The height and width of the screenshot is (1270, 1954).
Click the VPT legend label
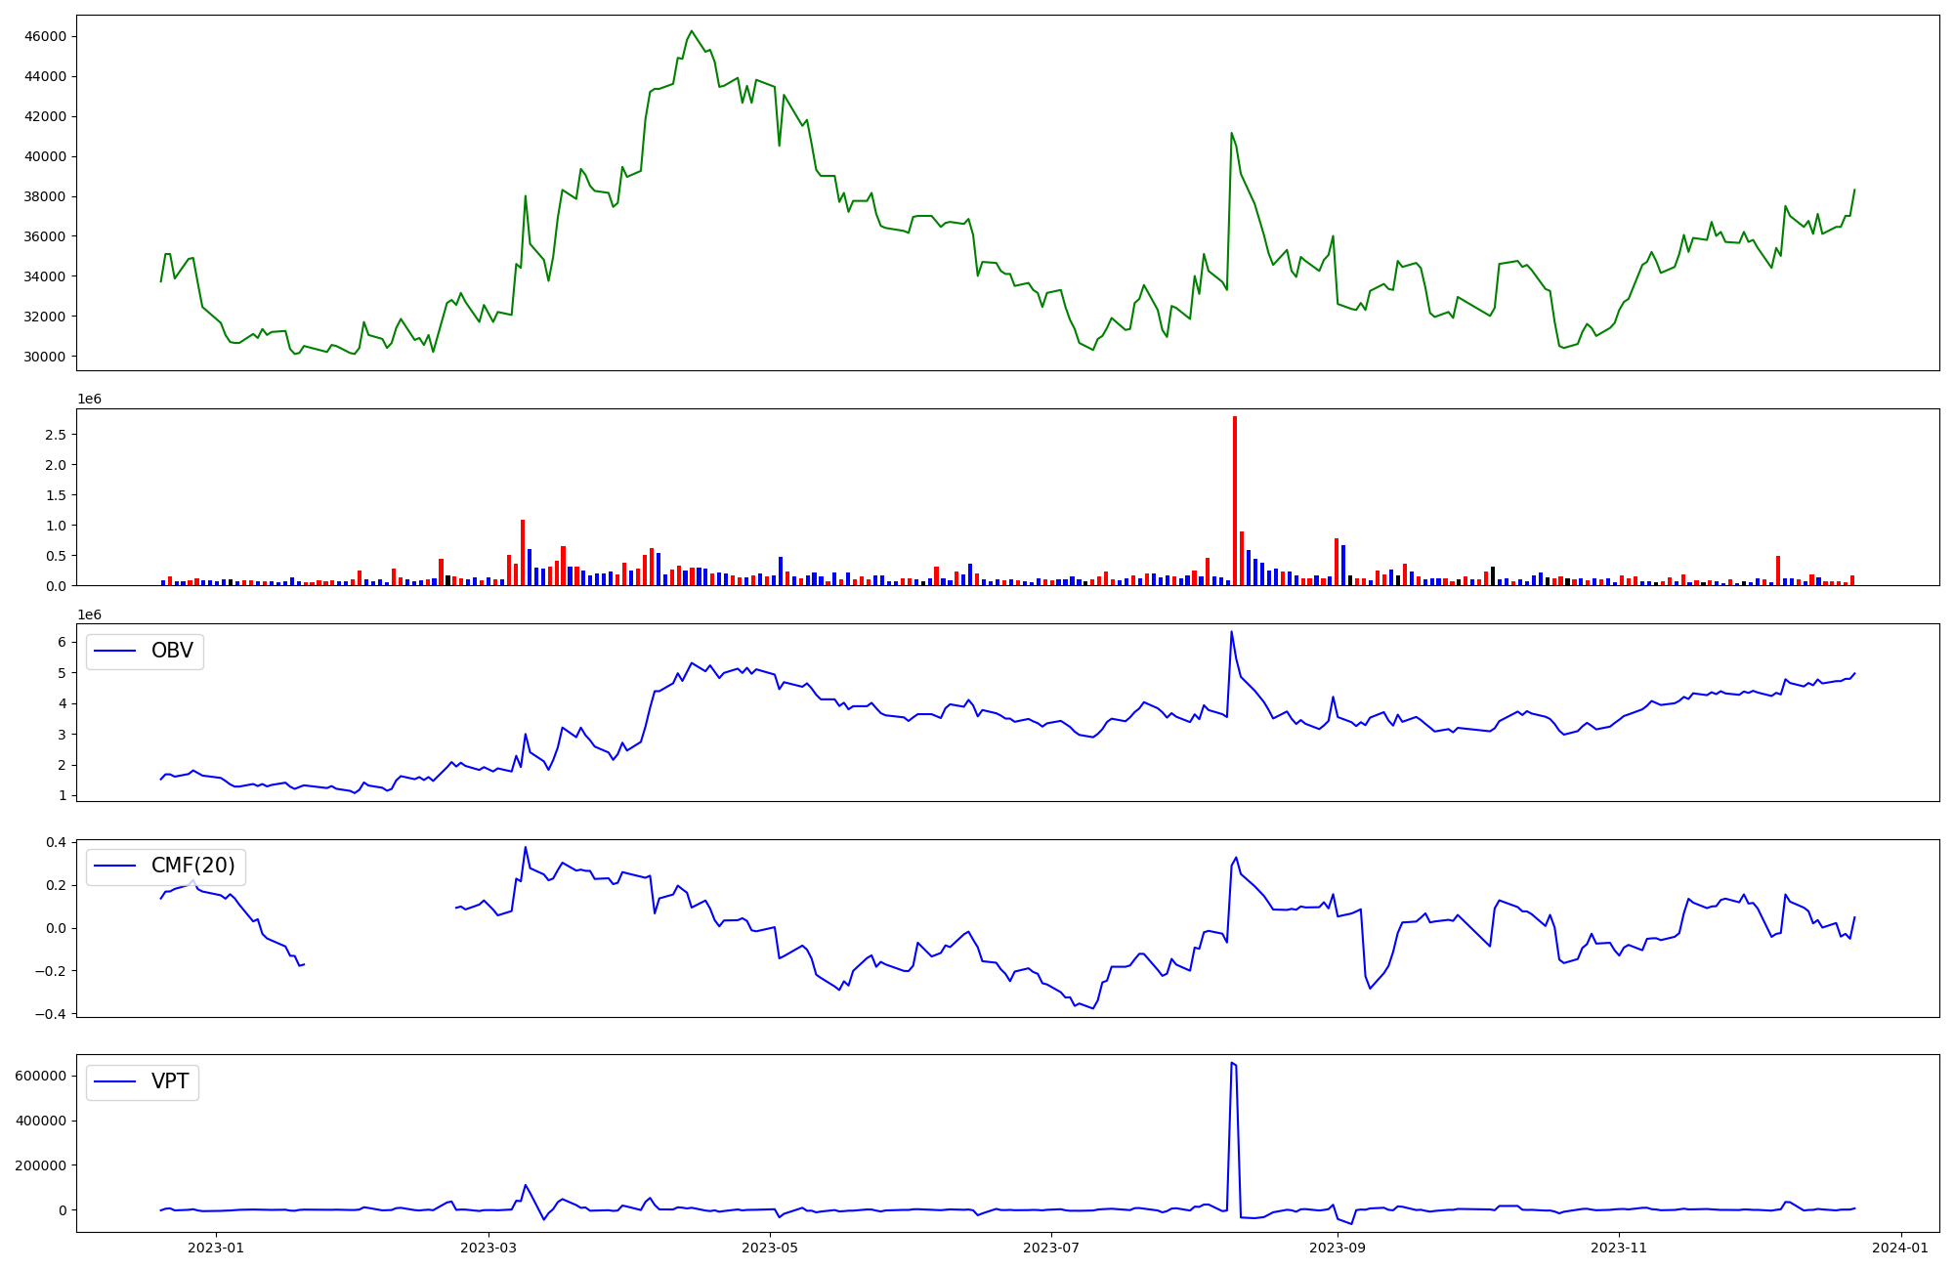pyautogui.click(x=170, y=1081)
